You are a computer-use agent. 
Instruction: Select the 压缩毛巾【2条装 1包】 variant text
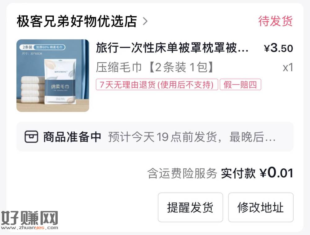tap(155, 67)
